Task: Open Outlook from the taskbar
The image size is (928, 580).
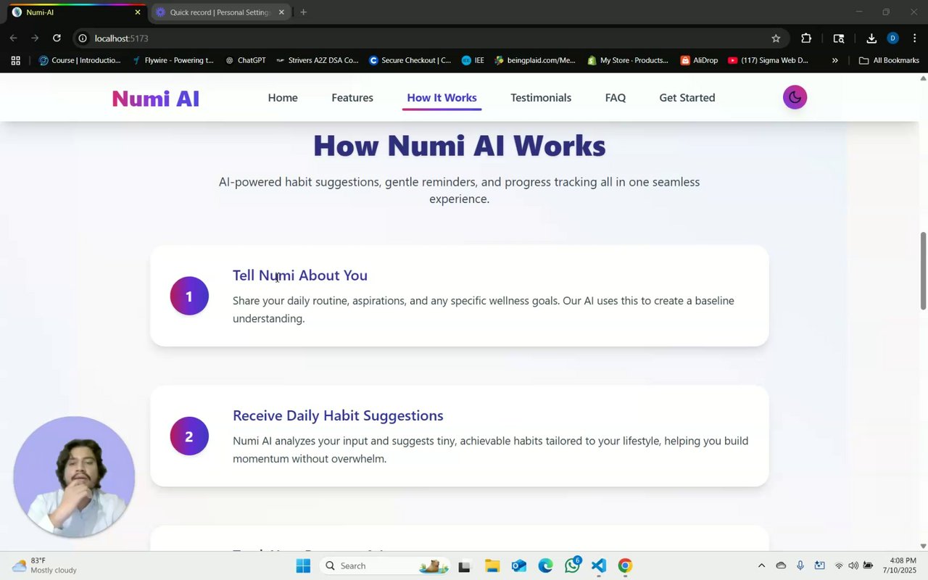Action: tap(519, 565)
